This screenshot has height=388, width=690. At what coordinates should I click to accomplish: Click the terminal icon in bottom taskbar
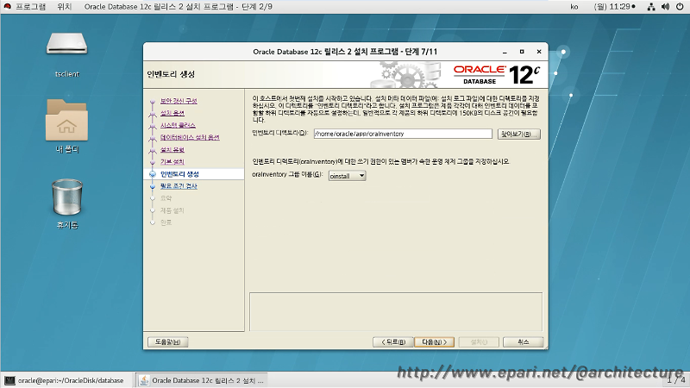point(9,380)
